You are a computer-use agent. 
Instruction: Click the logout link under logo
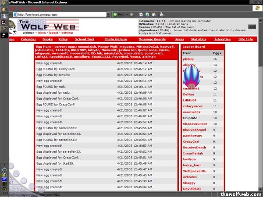[53, 32]
